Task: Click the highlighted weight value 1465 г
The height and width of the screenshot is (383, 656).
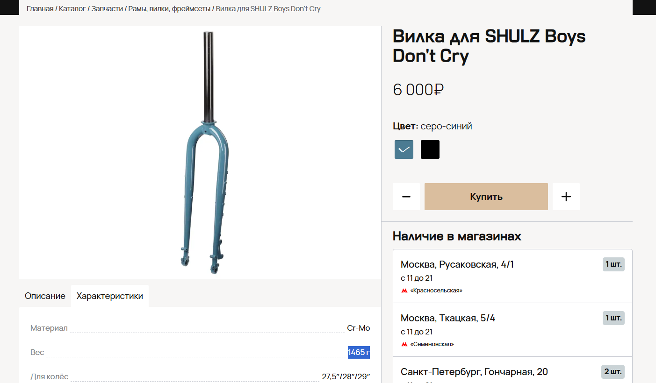Action: tap(359, 352)
